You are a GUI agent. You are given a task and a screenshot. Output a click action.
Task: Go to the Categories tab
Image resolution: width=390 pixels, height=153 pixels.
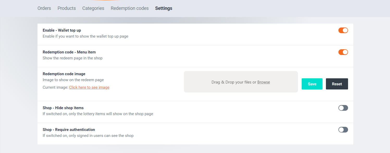(93, 8)
